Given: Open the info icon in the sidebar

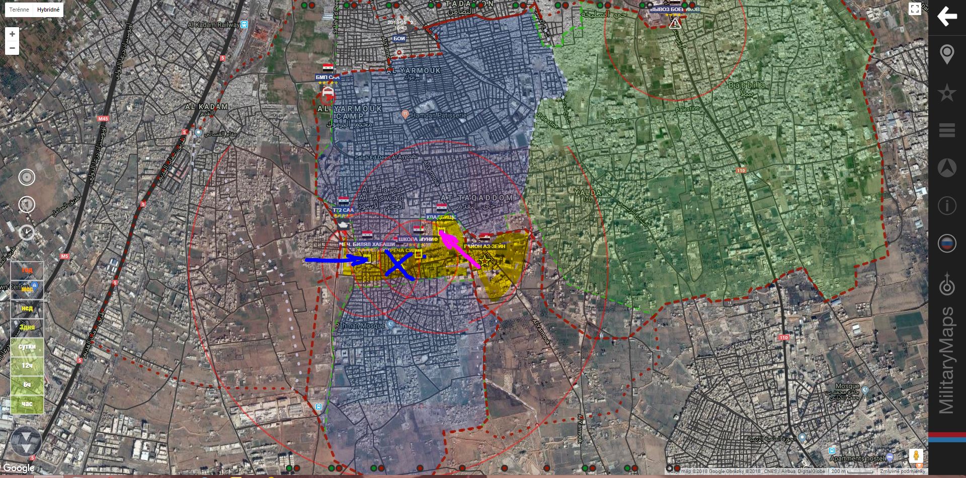Looking at the screenshot, I should click(x=947, y=205).
